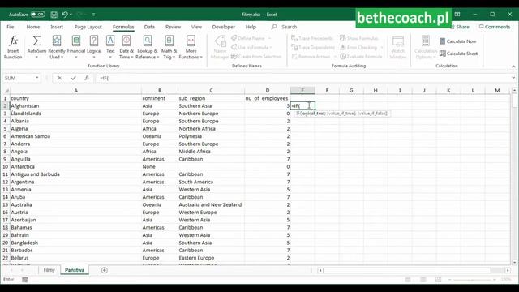Open More Functions menu
Image resolution: width=519 pixels, height=292 pixels.
click(191, 47)
